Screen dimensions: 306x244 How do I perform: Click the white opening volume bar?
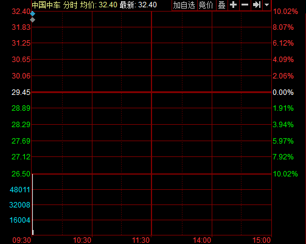(33, 204)
